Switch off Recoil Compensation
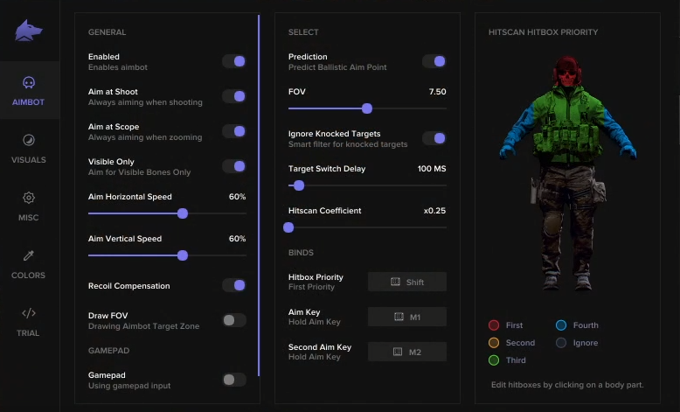The width and height of the screenshot is (680, 412). (x=233, y=285)
